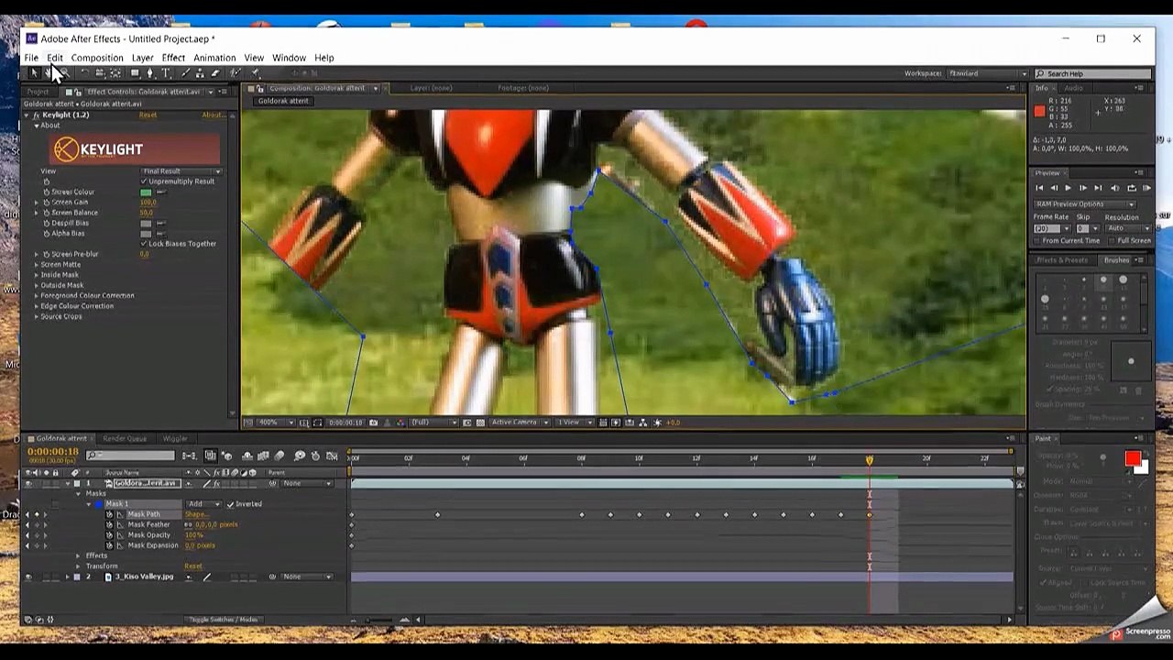Hide the 3_Kiso Valley.jpg layer eye

click(28, 577)
